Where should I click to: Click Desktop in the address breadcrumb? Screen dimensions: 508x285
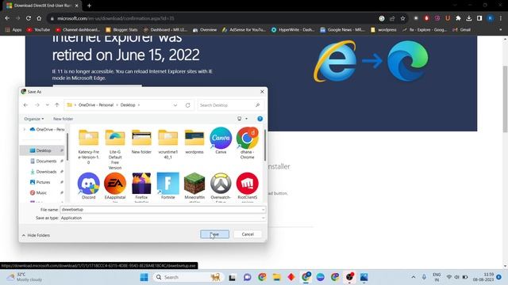pyautogui.click(x=128, y=105)
